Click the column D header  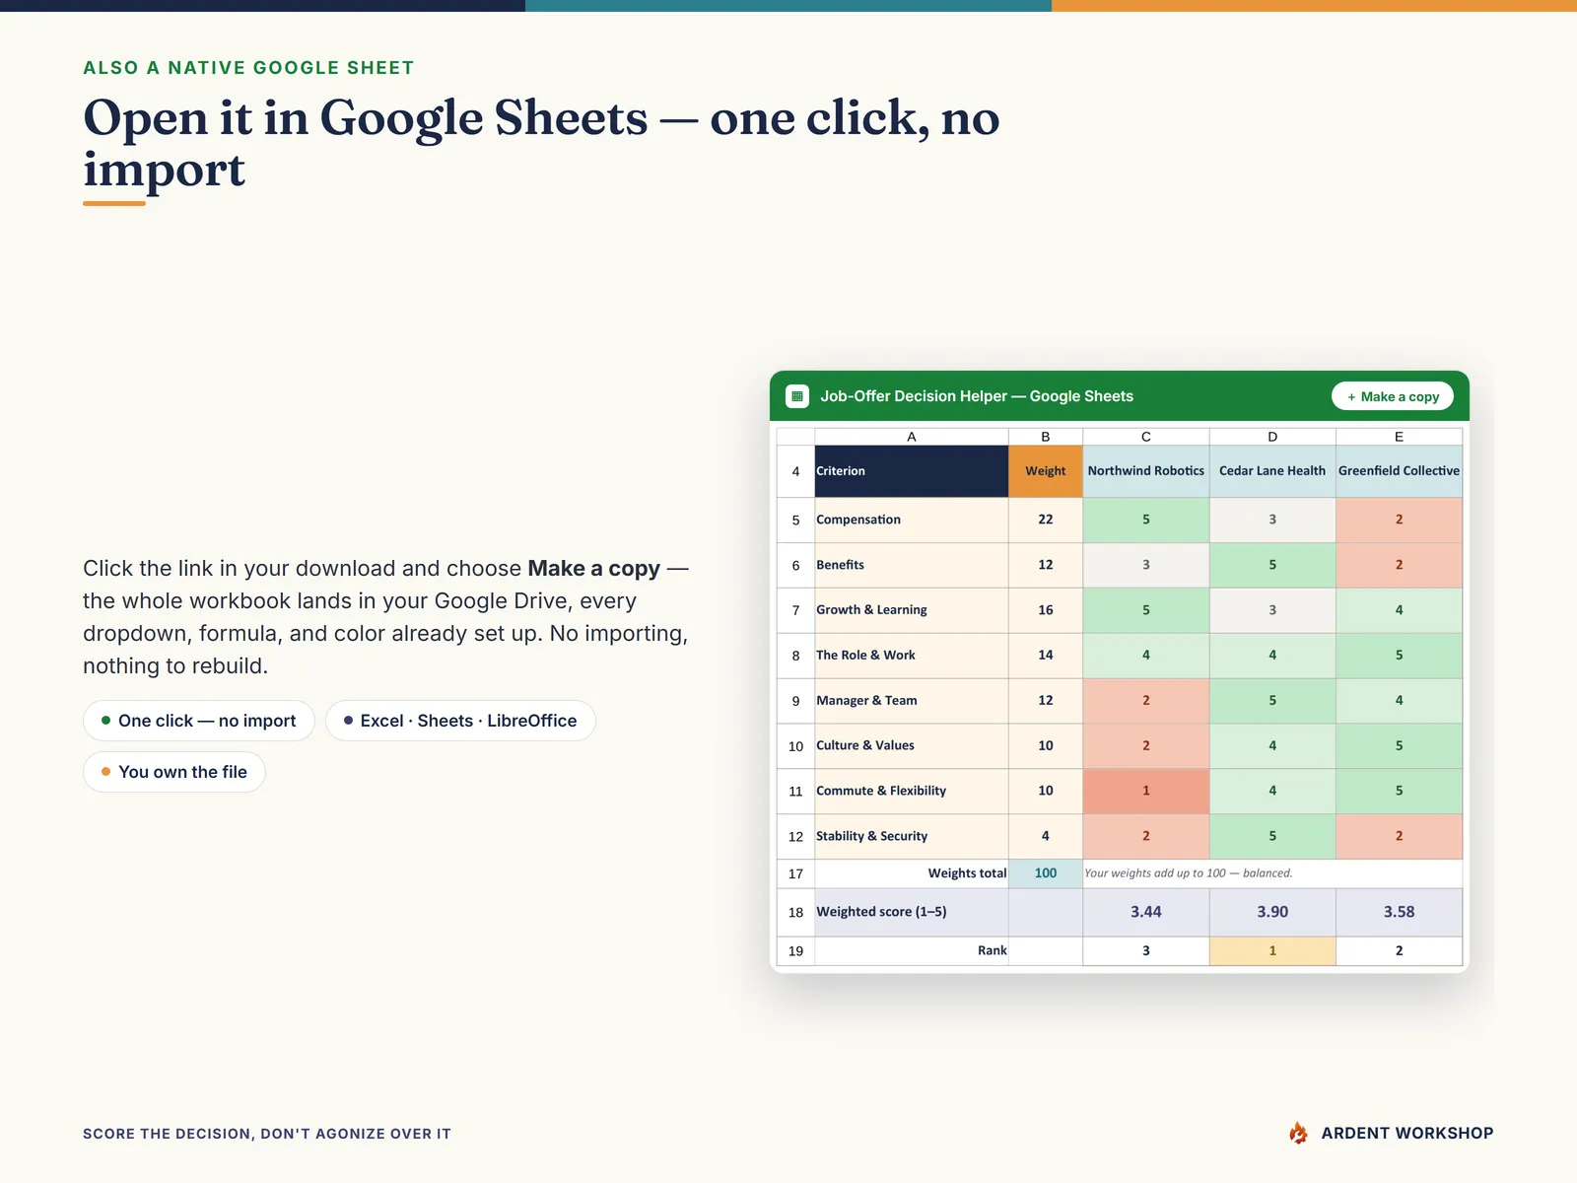tap(1272, 437)
